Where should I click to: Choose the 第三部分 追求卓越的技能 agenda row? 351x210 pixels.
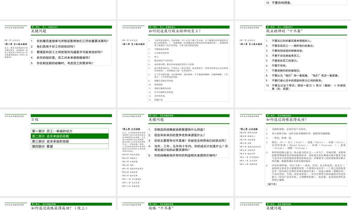click(70, 141)
